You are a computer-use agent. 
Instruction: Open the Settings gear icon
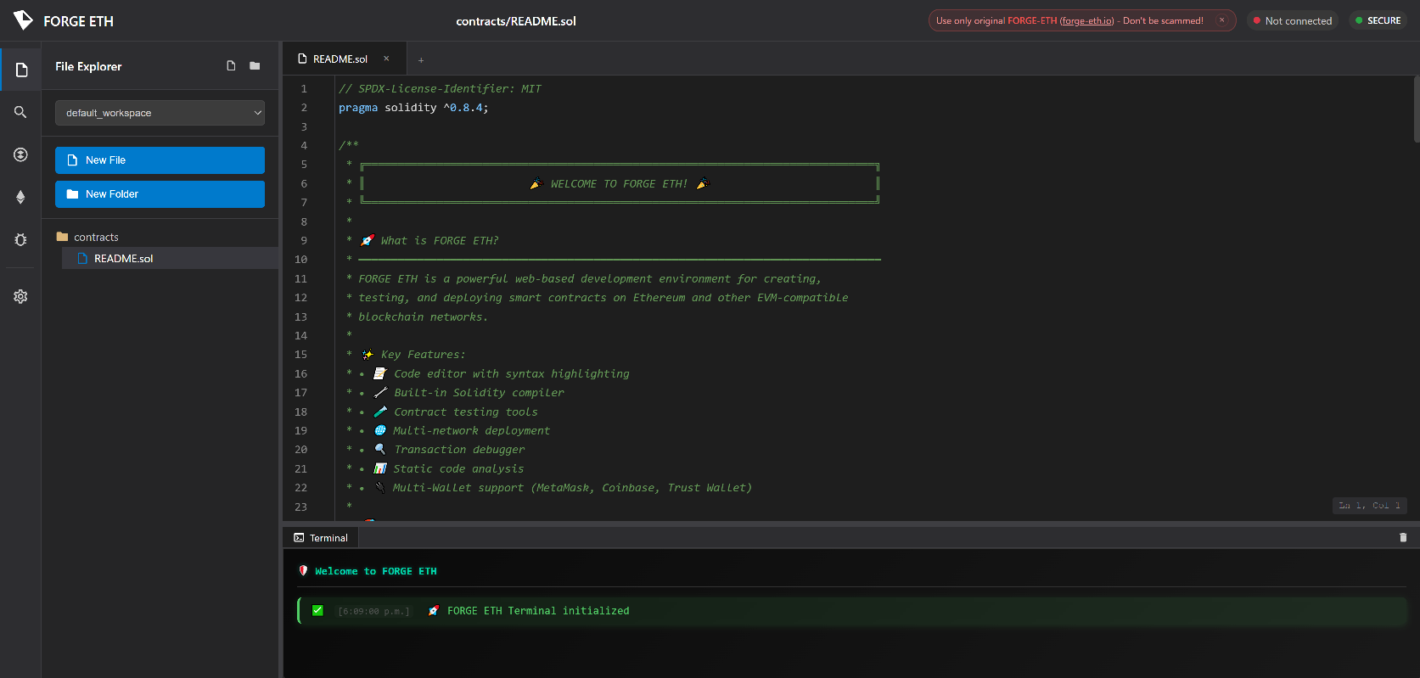click(20, 296)
